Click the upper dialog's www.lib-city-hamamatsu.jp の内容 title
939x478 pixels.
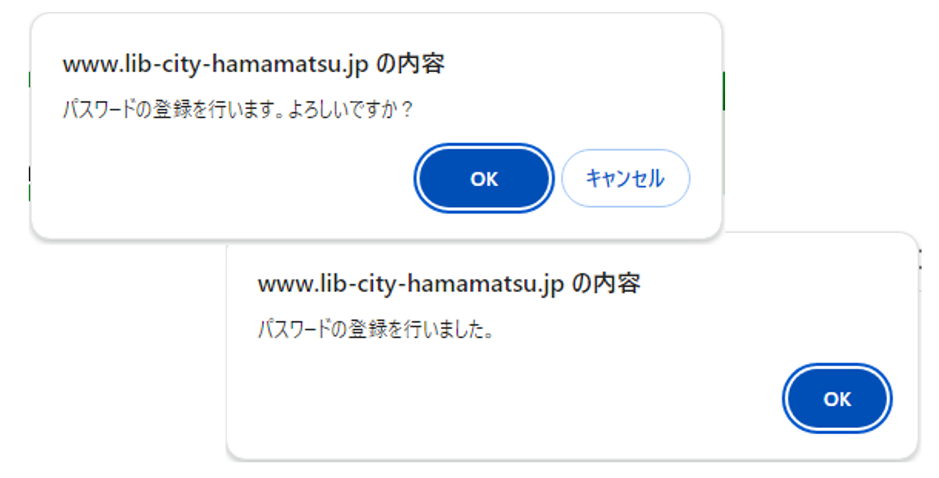click(x=254, y=65)
